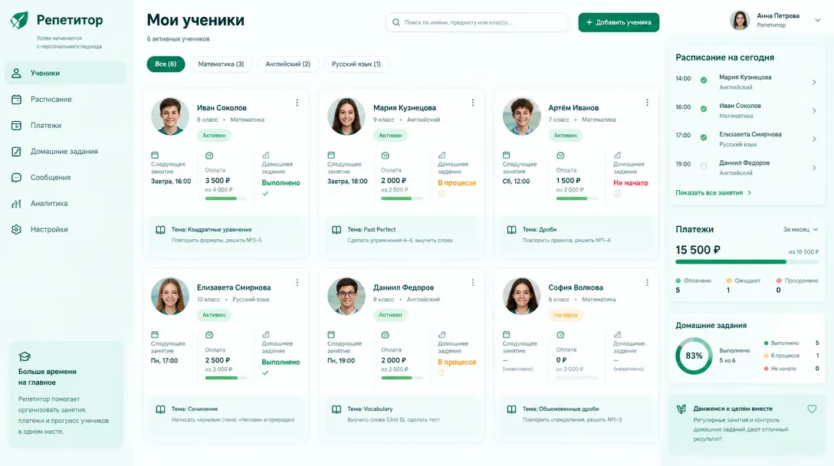The height and width of the screenshot is (466, 834).
Task: Click payment icon on Мария Кузнецова card
Action: click(x=385, y=156)
